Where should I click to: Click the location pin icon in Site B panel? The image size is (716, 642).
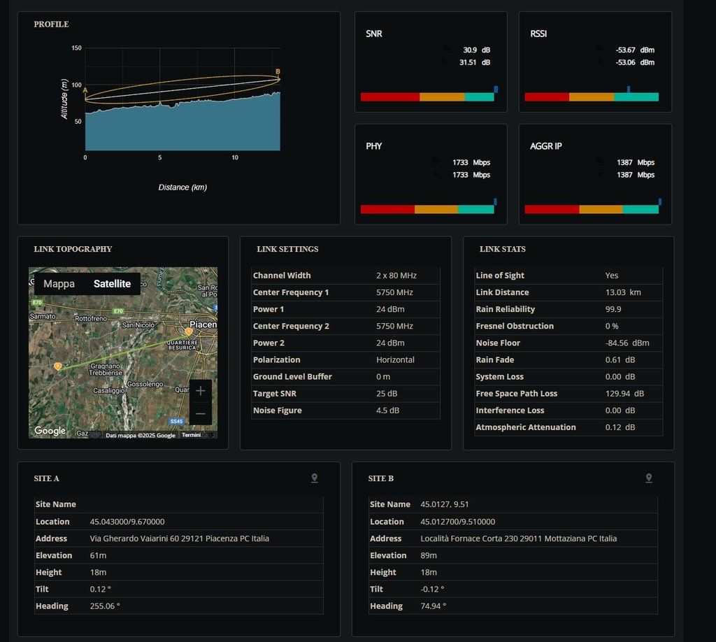pyautogui.click(x=649, y=478)
